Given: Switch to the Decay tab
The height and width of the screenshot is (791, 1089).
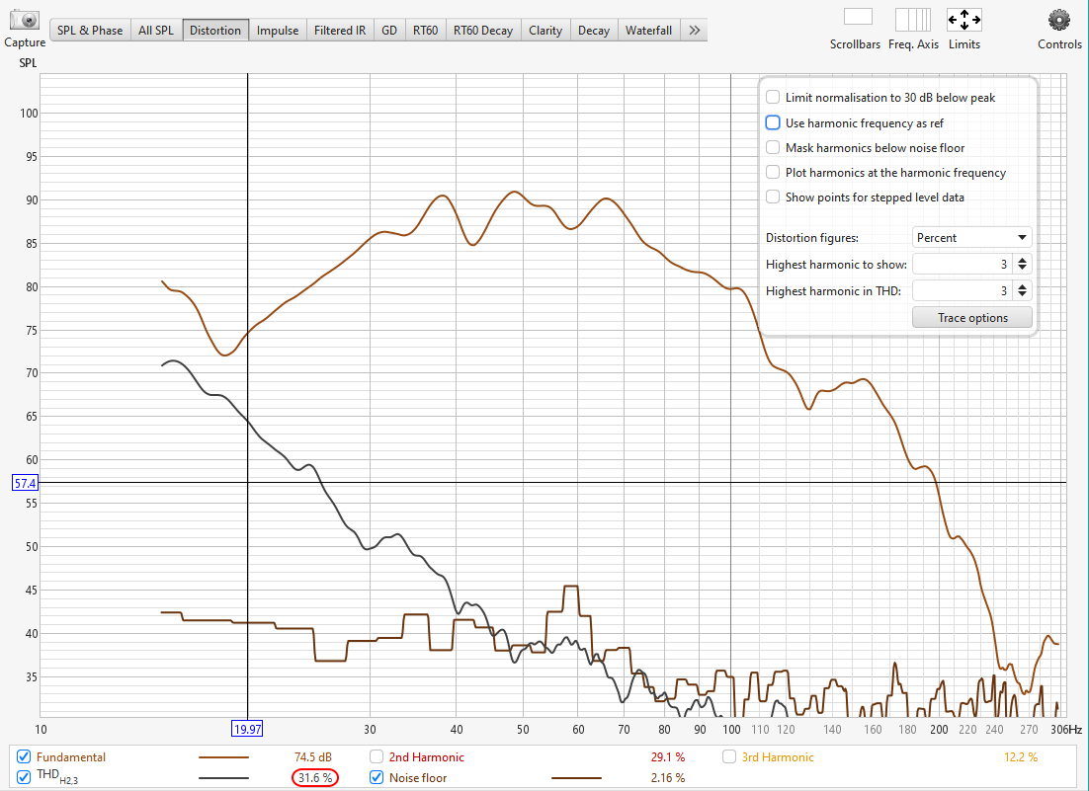Looking at the screenshot, I should [x=594, y=30].
